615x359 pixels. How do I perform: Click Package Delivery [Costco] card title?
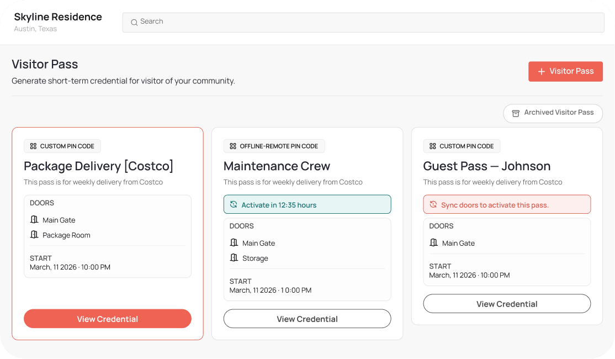(x=98, y=166)
